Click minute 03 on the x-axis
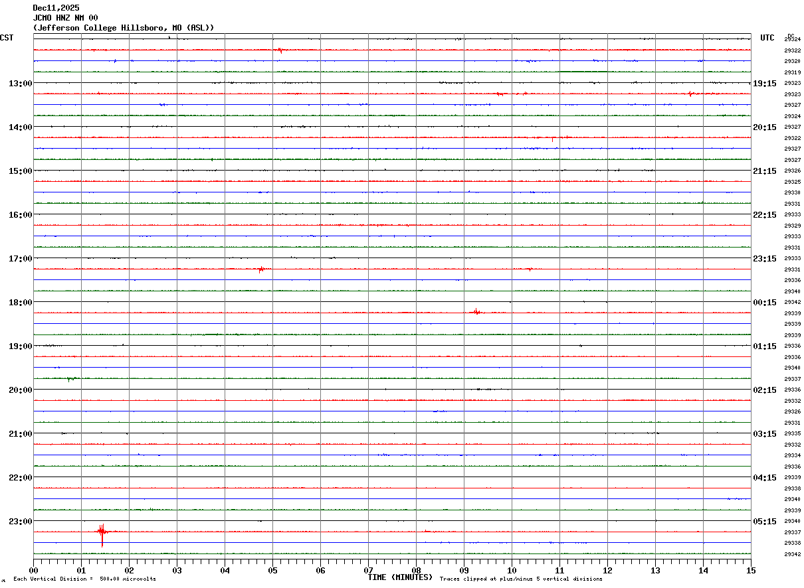The height and width of the screenshot is (588, 804). pyautogui.click(x=177, y=569)
